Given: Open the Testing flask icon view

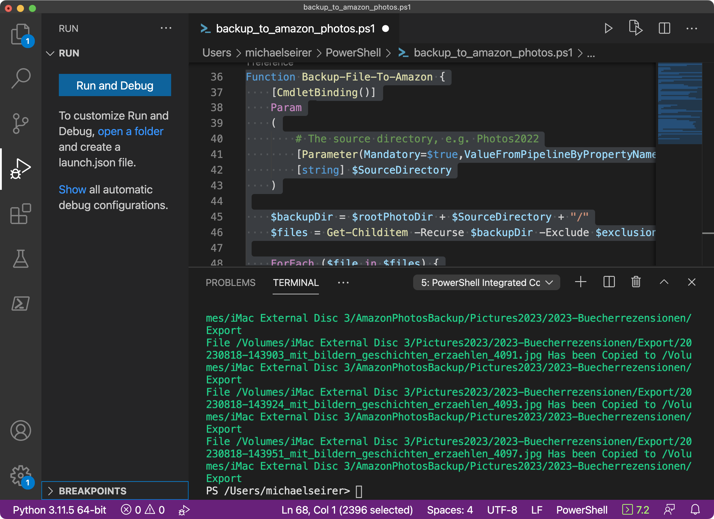Looking at the screenshot, I should pos(21,259).
